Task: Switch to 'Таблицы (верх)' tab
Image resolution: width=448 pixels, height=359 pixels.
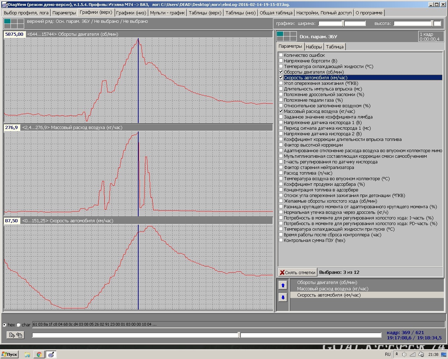Action: (205, 13)
